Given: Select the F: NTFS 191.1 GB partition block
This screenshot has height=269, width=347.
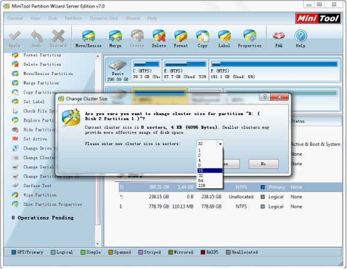Looking at the screenshot, I should click(x=274, y=69).
